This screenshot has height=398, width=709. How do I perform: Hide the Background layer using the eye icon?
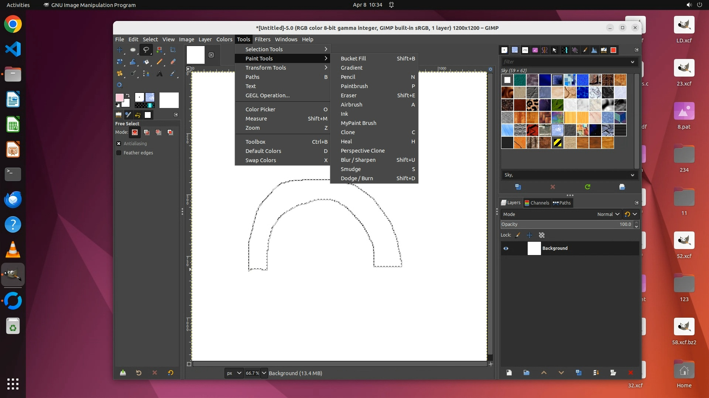pyautogui.click(x=506, y=248)
